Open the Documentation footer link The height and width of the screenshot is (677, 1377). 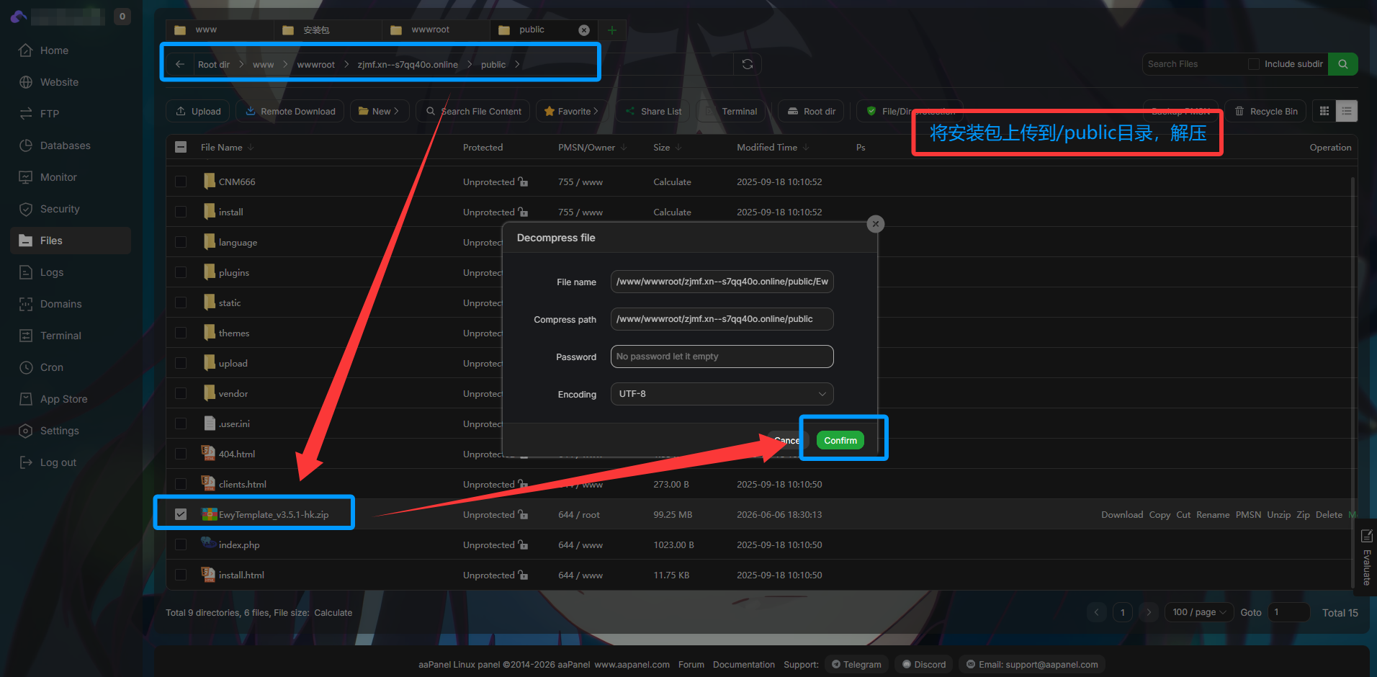(x=744, y=665)
